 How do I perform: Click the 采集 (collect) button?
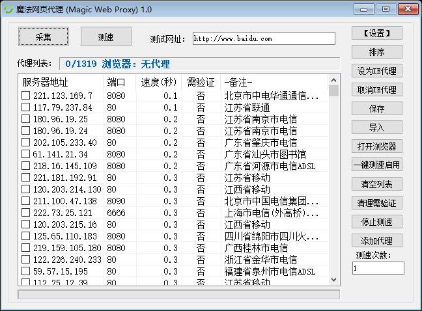tap(44, 37)
